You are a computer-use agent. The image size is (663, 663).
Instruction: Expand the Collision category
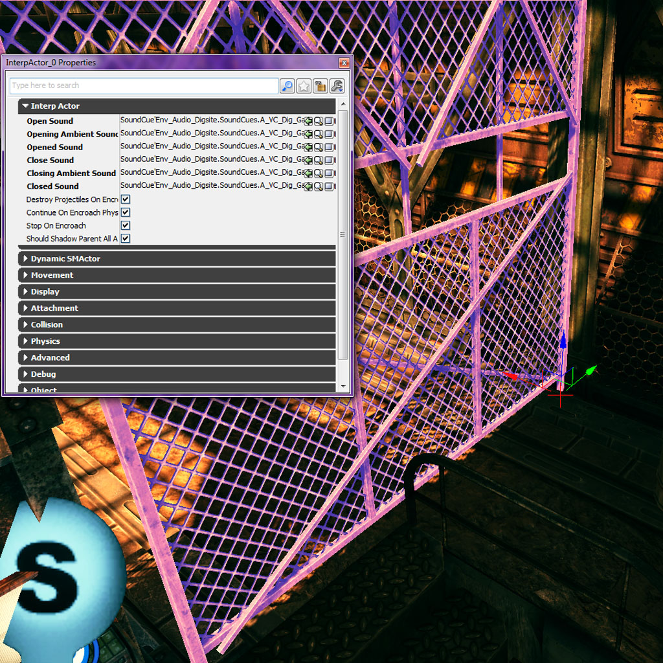click(x=25, y=324)
